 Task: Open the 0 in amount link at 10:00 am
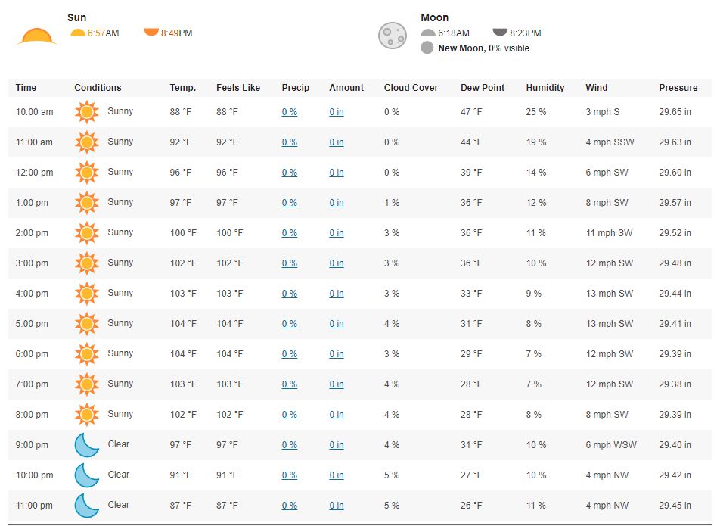tap(337, 112)
